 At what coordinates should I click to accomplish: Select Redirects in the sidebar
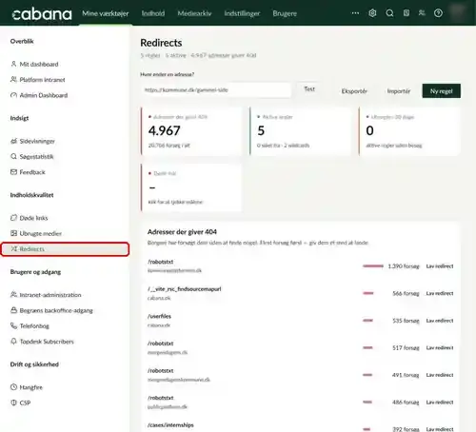[65, 249]
